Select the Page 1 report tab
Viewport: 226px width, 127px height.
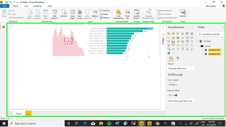click(19, 114)
